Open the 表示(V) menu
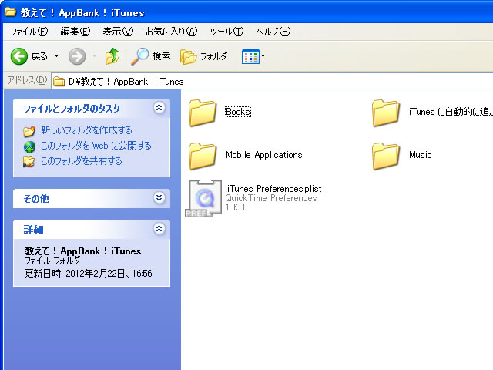493x370 pixels. tap(118, 32)
